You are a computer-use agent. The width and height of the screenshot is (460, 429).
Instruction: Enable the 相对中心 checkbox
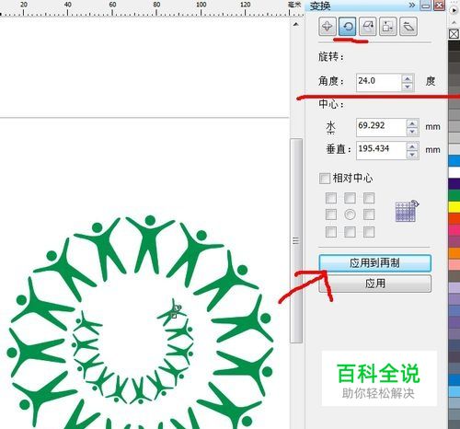[325, 179]
